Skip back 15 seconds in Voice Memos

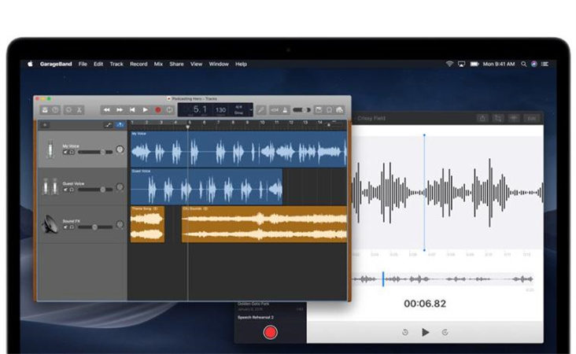coord(405,332)
